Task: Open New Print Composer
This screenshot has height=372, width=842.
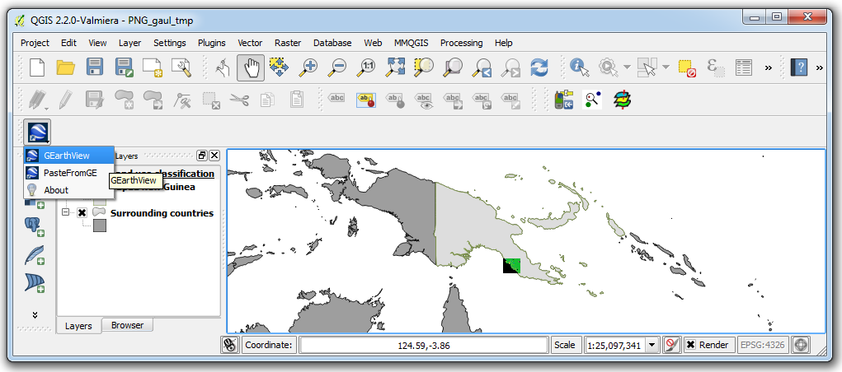Action: click(x=153, y=67)
